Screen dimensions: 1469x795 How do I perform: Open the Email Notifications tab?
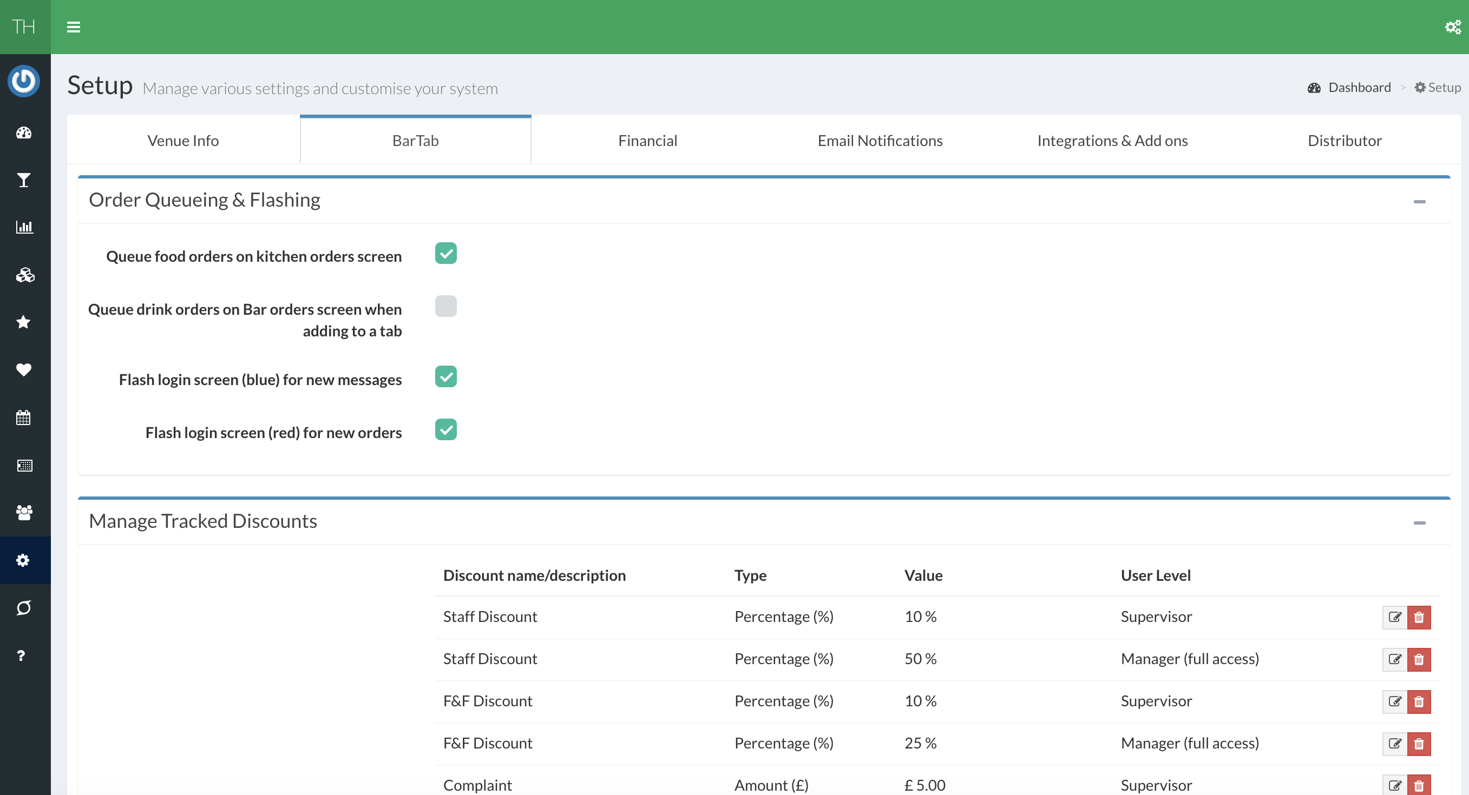880,140
